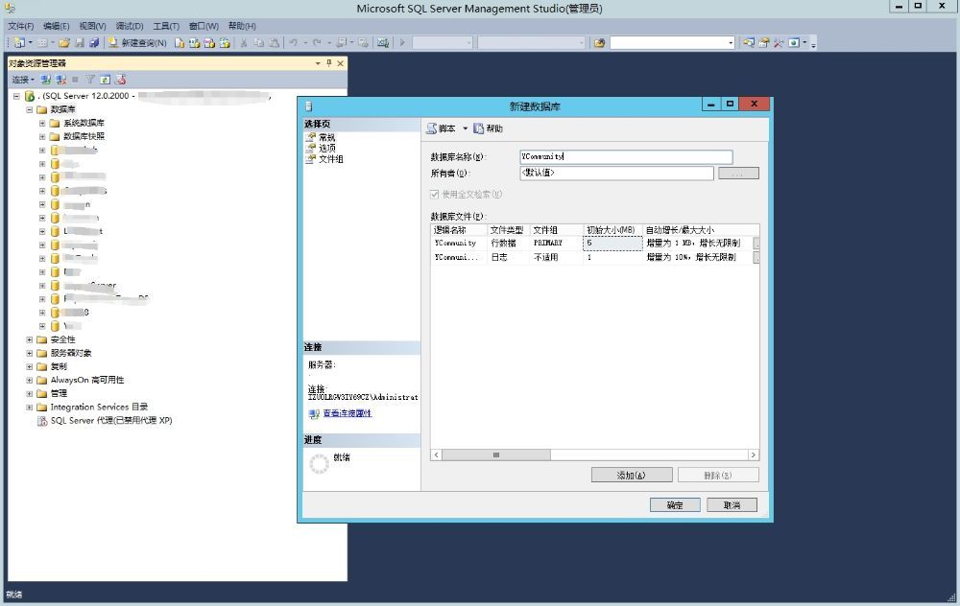Click the PRIMARY filegroup cell
The width and height of the screenshot is (960, 606).
coord(555,243)
